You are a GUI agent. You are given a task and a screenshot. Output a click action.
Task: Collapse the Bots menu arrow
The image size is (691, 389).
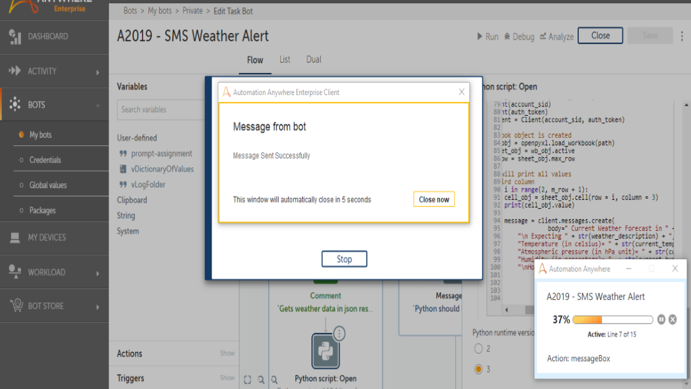pyautogui.click(x=98, y=106)
